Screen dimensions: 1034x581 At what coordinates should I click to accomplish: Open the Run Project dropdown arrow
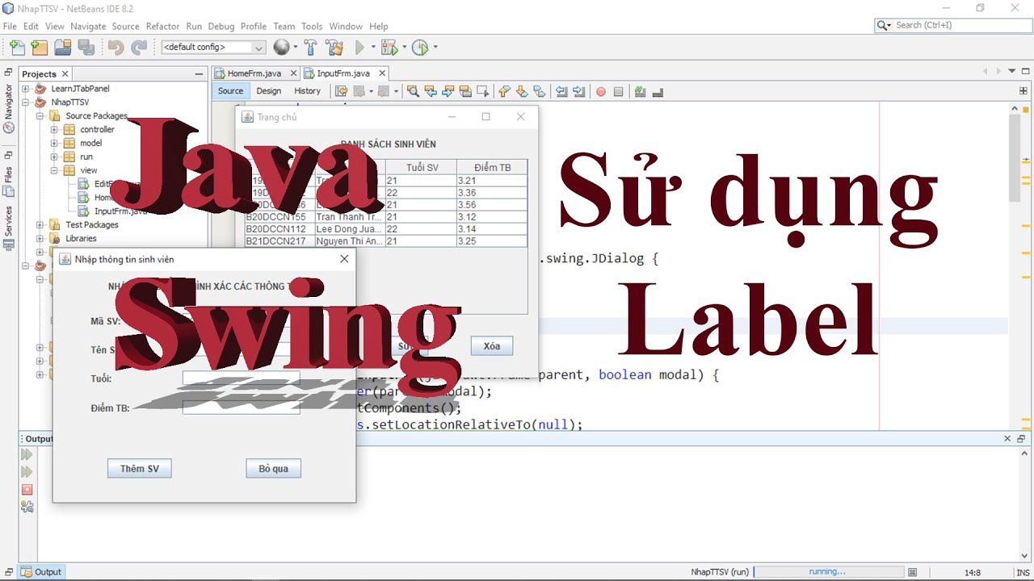click(372, 48)
